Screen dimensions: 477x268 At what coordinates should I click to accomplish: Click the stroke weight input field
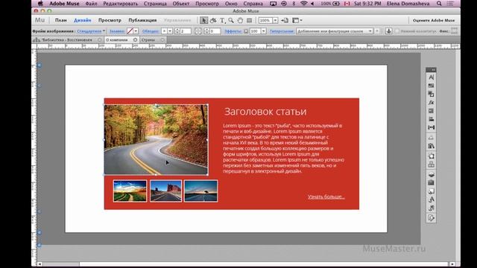click(186, 31)
